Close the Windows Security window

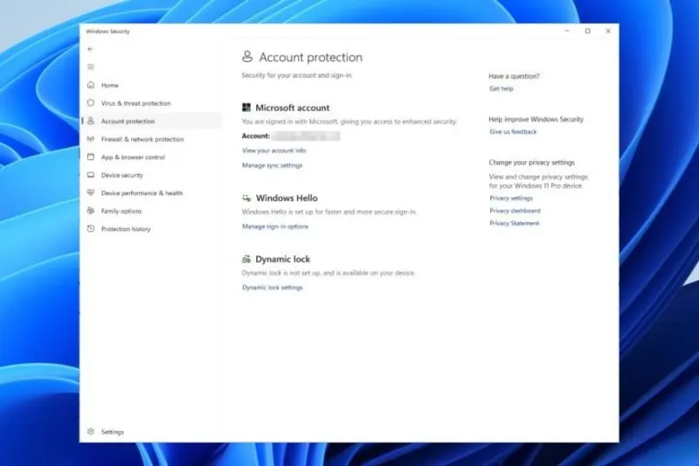tap(608, 31)
